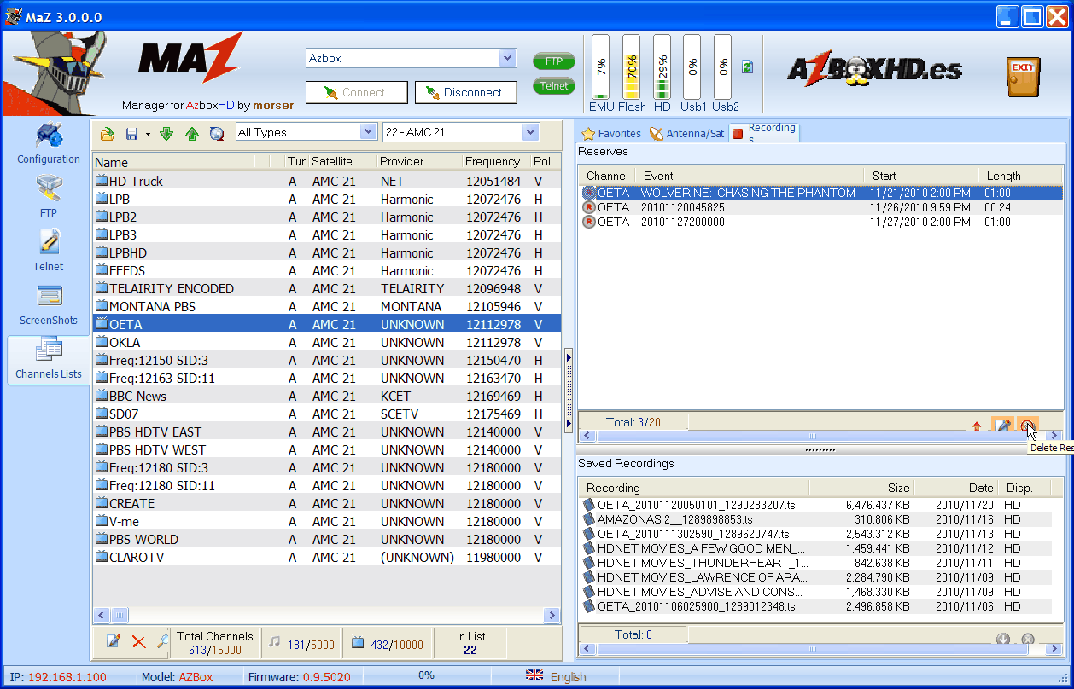
Task: Click the save floppy disk icon
Action: pos(132,133)
